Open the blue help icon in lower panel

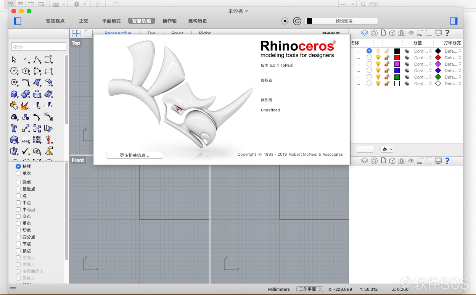[x=447, y=161]
